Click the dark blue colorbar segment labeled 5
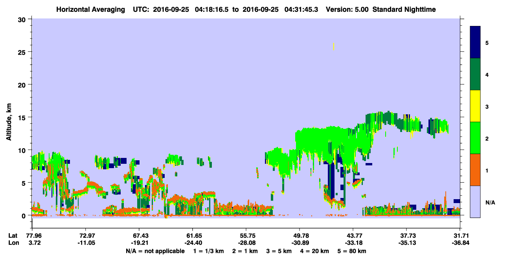511x262 pixels. coord(475,42)
